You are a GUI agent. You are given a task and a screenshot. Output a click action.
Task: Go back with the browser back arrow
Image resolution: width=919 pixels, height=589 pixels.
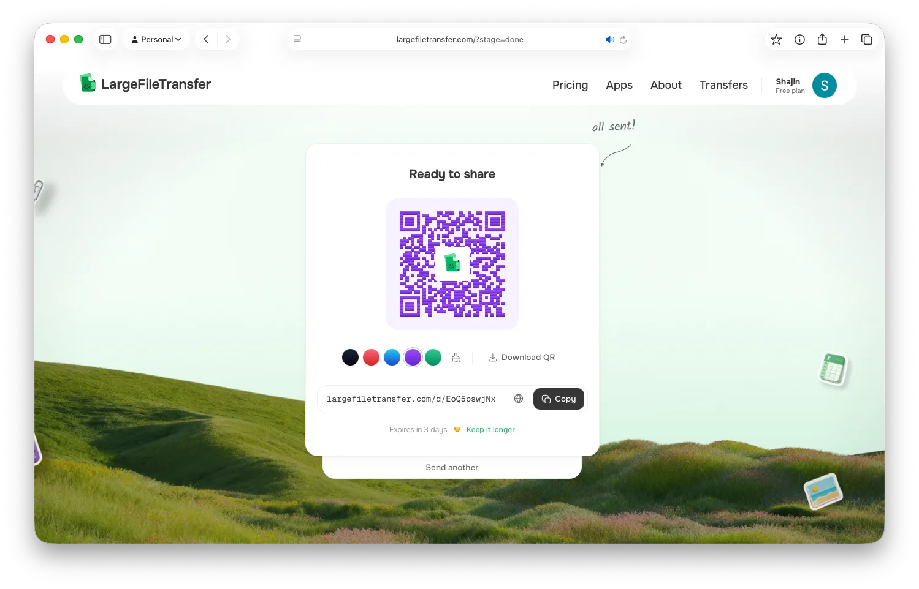coord(207,39)
